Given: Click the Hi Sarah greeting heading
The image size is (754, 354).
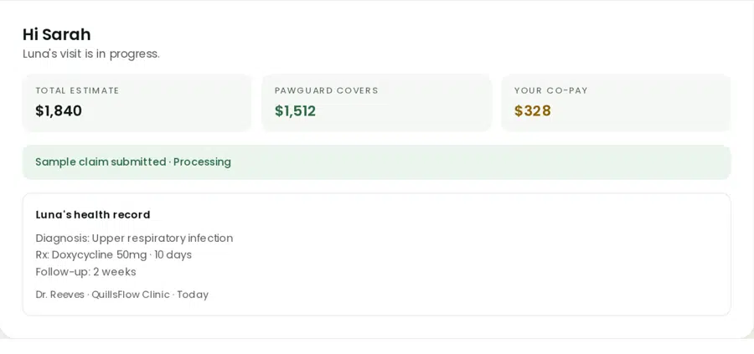Looking at the screenshot, I should click(x=56, y=34).
